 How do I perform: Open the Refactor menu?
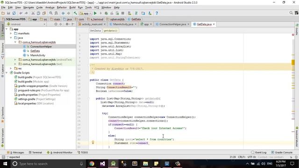click(62, 7)
